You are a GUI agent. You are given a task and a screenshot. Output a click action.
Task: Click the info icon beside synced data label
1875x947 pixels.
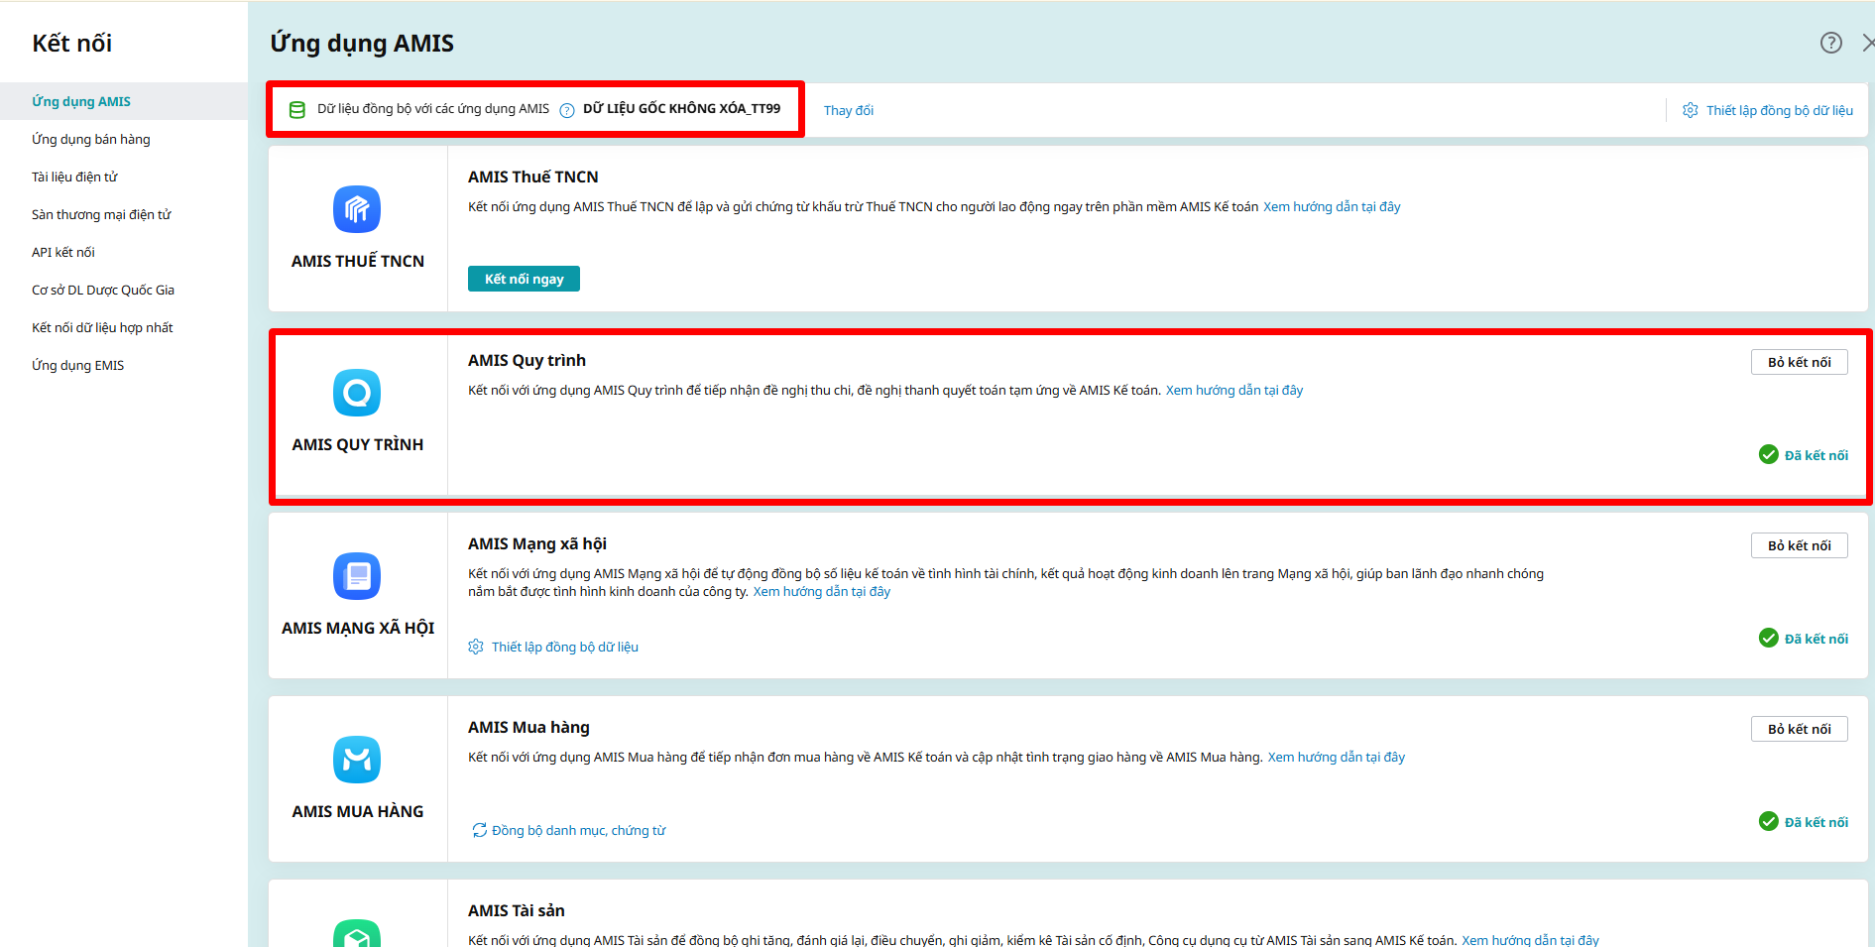pos(567,110)
